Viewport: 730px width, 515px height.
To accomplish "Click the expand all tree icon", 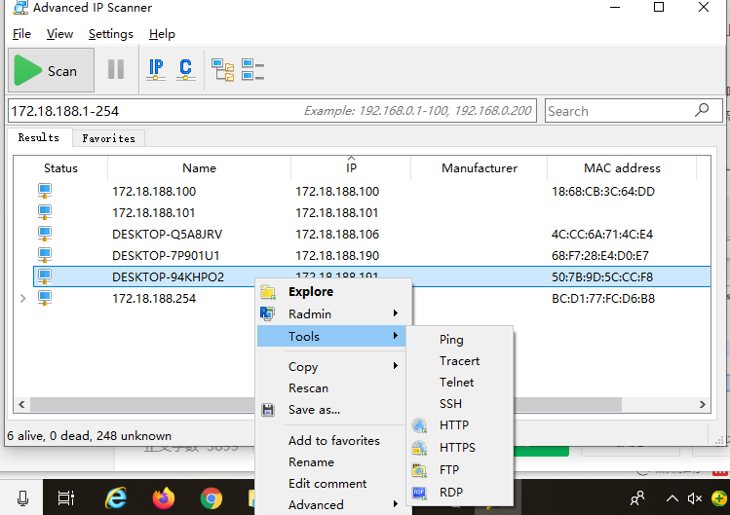I will pyautogui.click(x=223, y=70).
